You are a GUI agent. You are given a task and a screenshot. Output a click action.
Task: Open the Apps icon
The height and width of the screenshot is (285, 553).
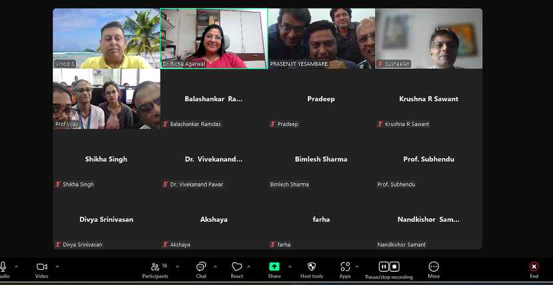344,266
